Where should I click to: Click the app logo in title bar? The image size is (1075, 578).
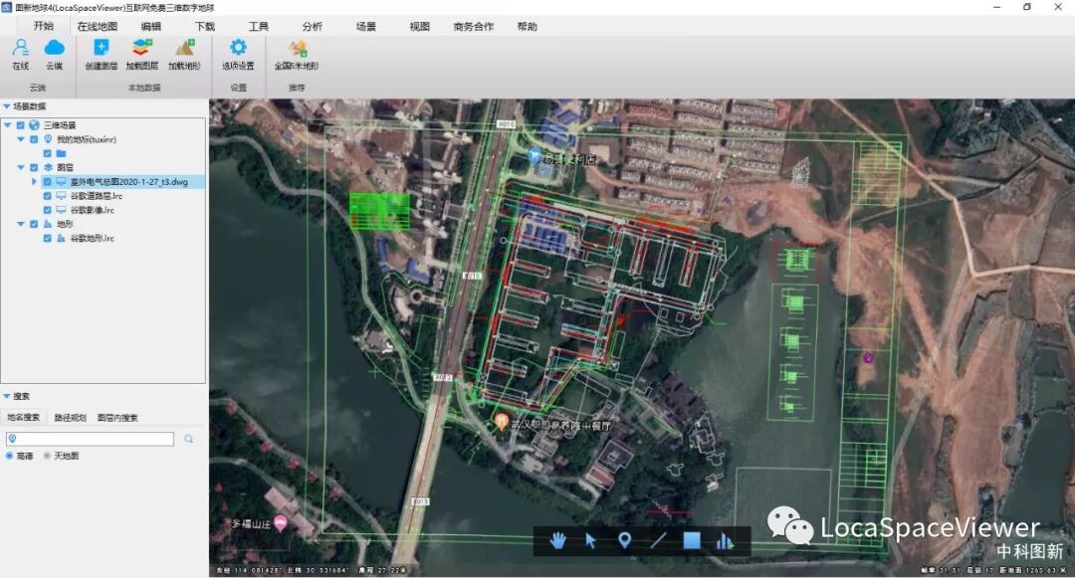[x=7, y=8]
